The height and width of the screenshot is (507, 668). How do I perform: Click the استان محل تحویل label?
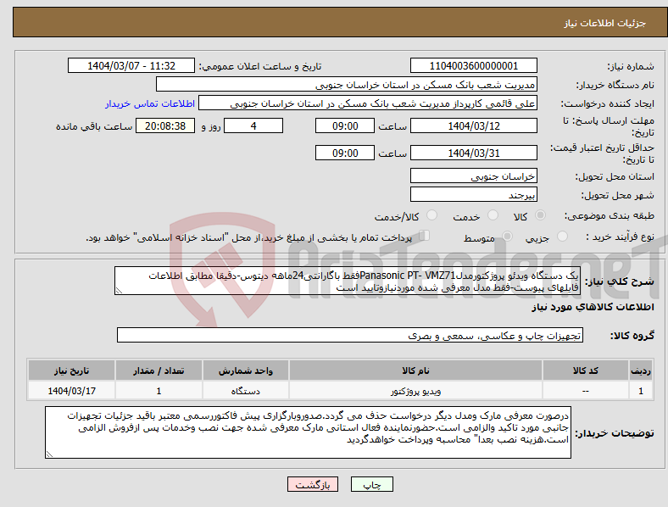click(615, 176)
